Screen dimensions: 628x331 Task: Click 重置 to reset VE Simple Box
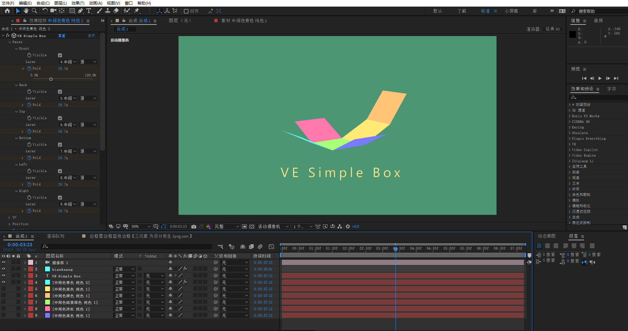pyautogui.click(x=62, y=35)
